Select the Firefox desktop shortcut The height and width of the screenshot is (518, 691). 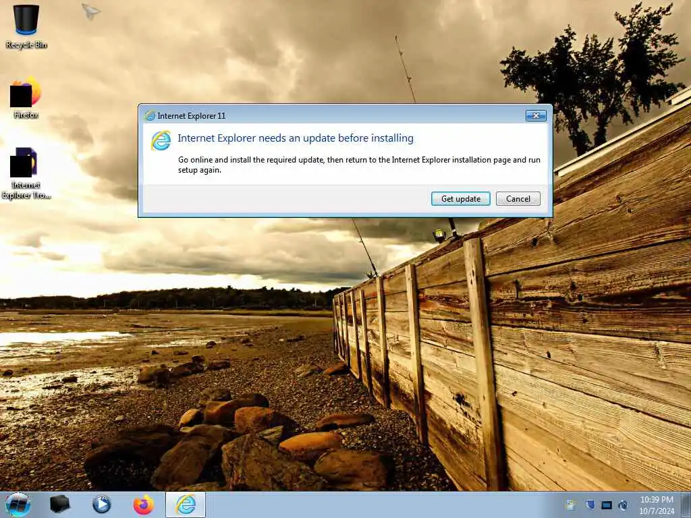(x=26, y=97)
